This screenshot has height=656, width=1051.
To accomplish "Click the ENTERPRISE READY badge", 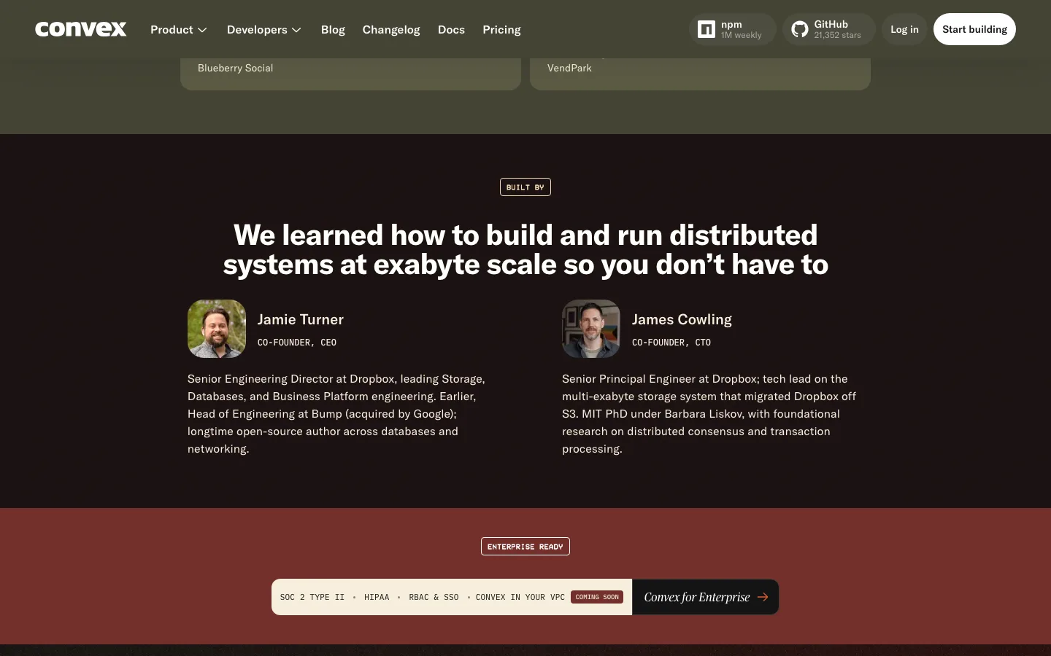I will [525, 547].
